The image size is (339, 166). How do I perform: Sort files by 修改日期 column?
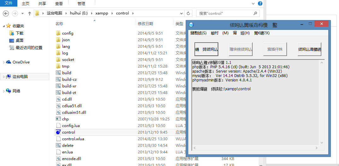click(x=145, y=24)
